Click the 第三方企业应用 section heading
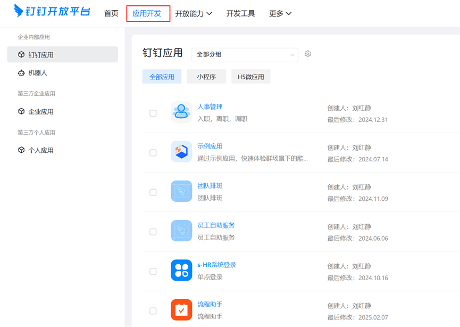 coord(36,93)
